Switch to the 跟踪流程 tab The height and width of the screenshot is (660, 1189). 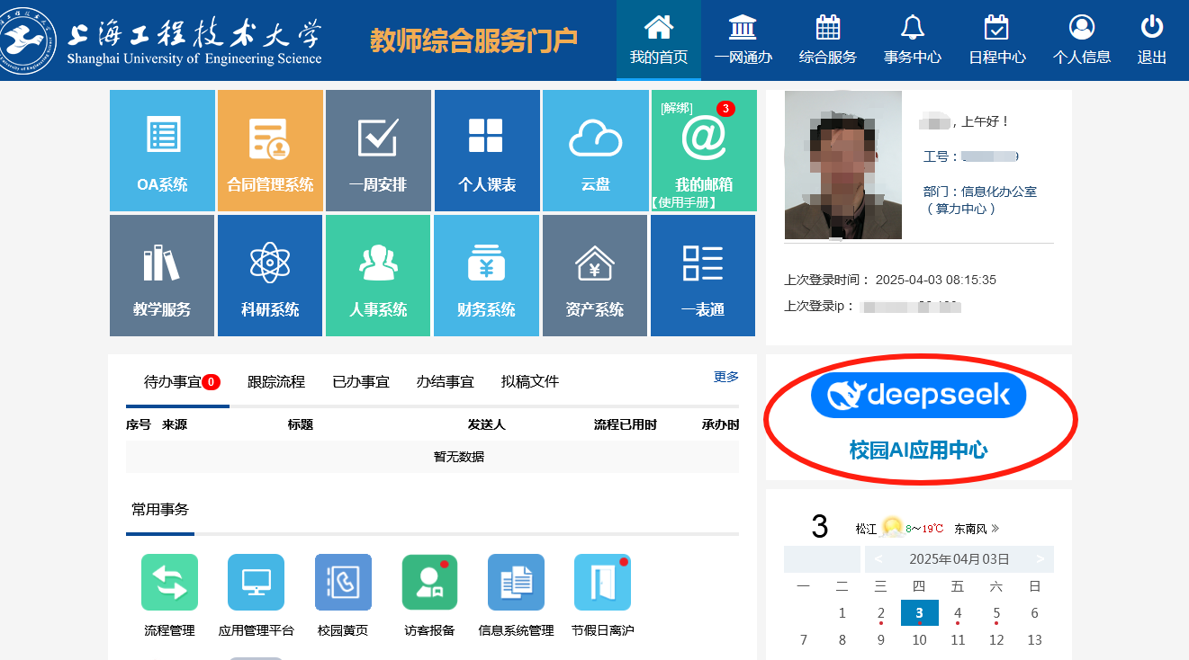tap(276, 382)
